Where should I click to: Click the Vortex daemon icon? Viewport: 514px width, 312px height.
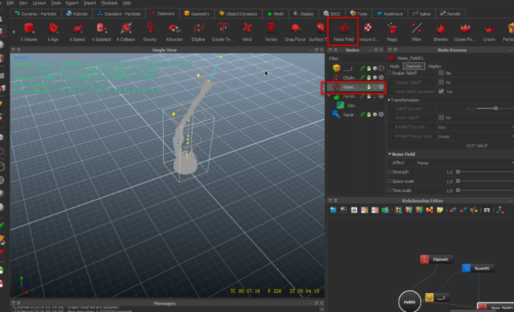click(271, 28)
